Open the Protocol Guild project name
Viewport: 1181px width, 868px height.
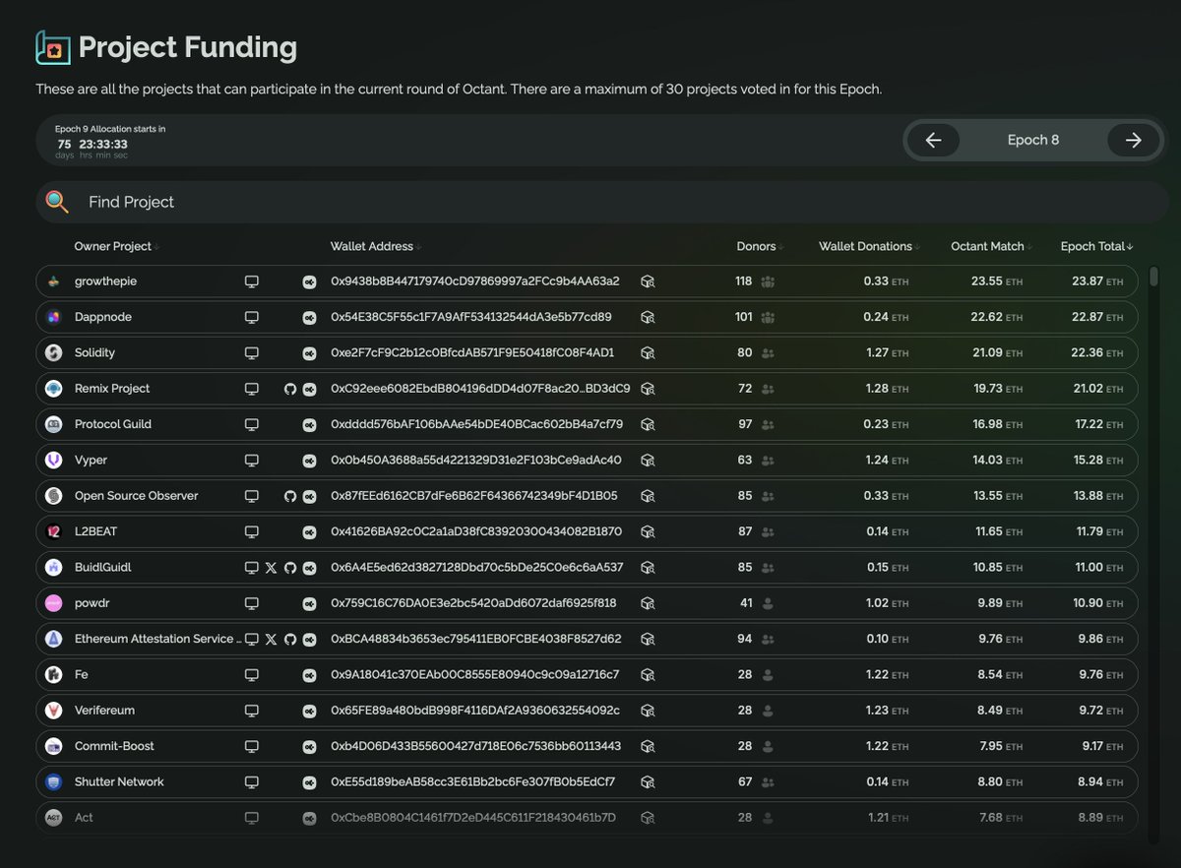(x=113, y=424)
